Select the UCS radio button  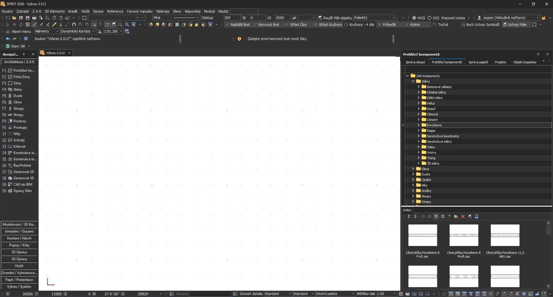(429, 18)
